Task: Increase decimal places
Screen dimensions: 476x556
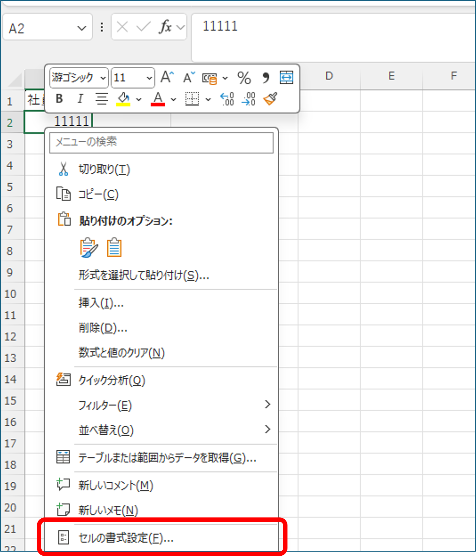Action: click(227, 99)
